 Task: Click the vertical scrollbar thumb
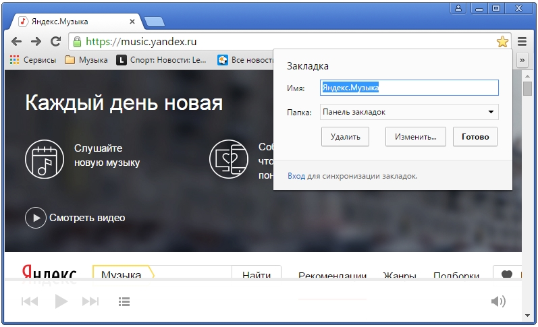click(527, 89)
